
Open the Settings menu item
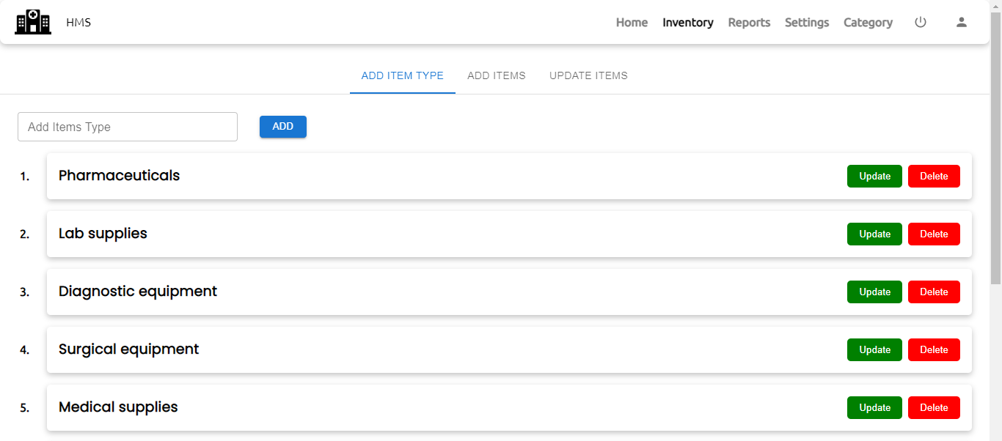807,23
